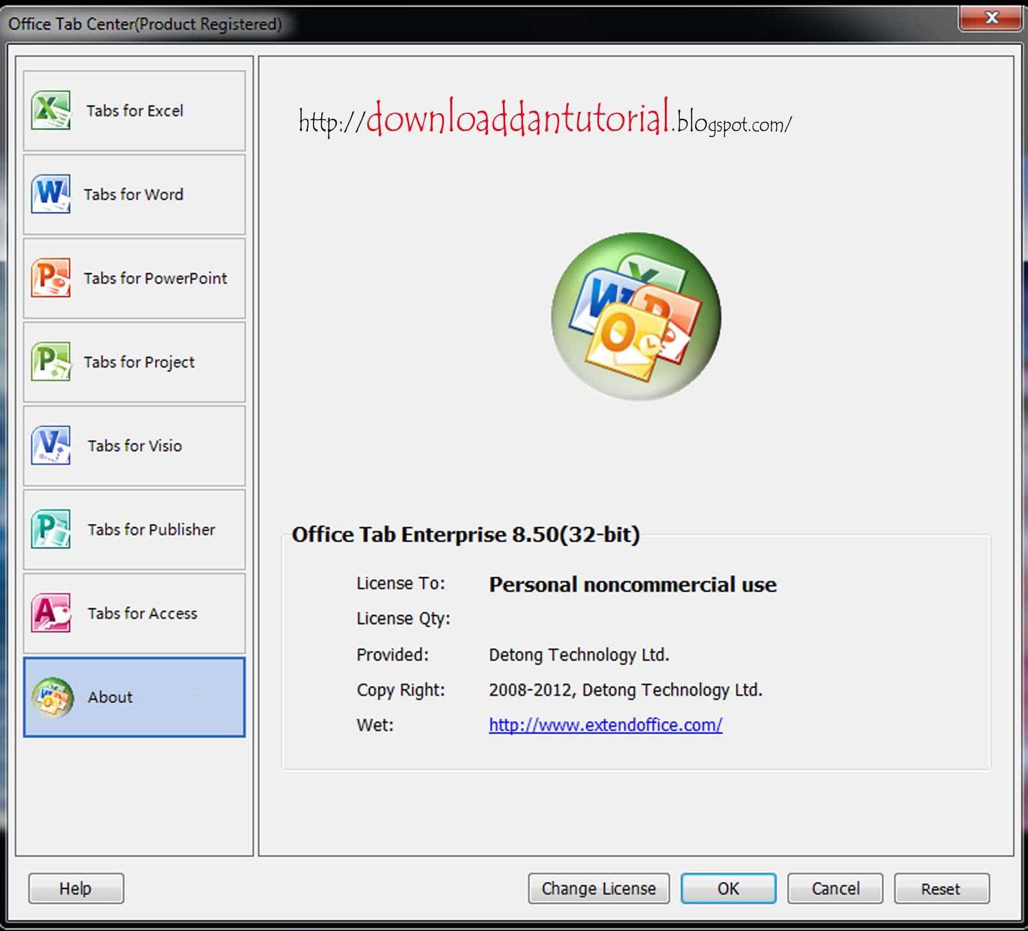Screen dimensions: 1028x931
Task: Click the Word icon in sidebar
Action: pyautogui.click(x=51, y=193)
